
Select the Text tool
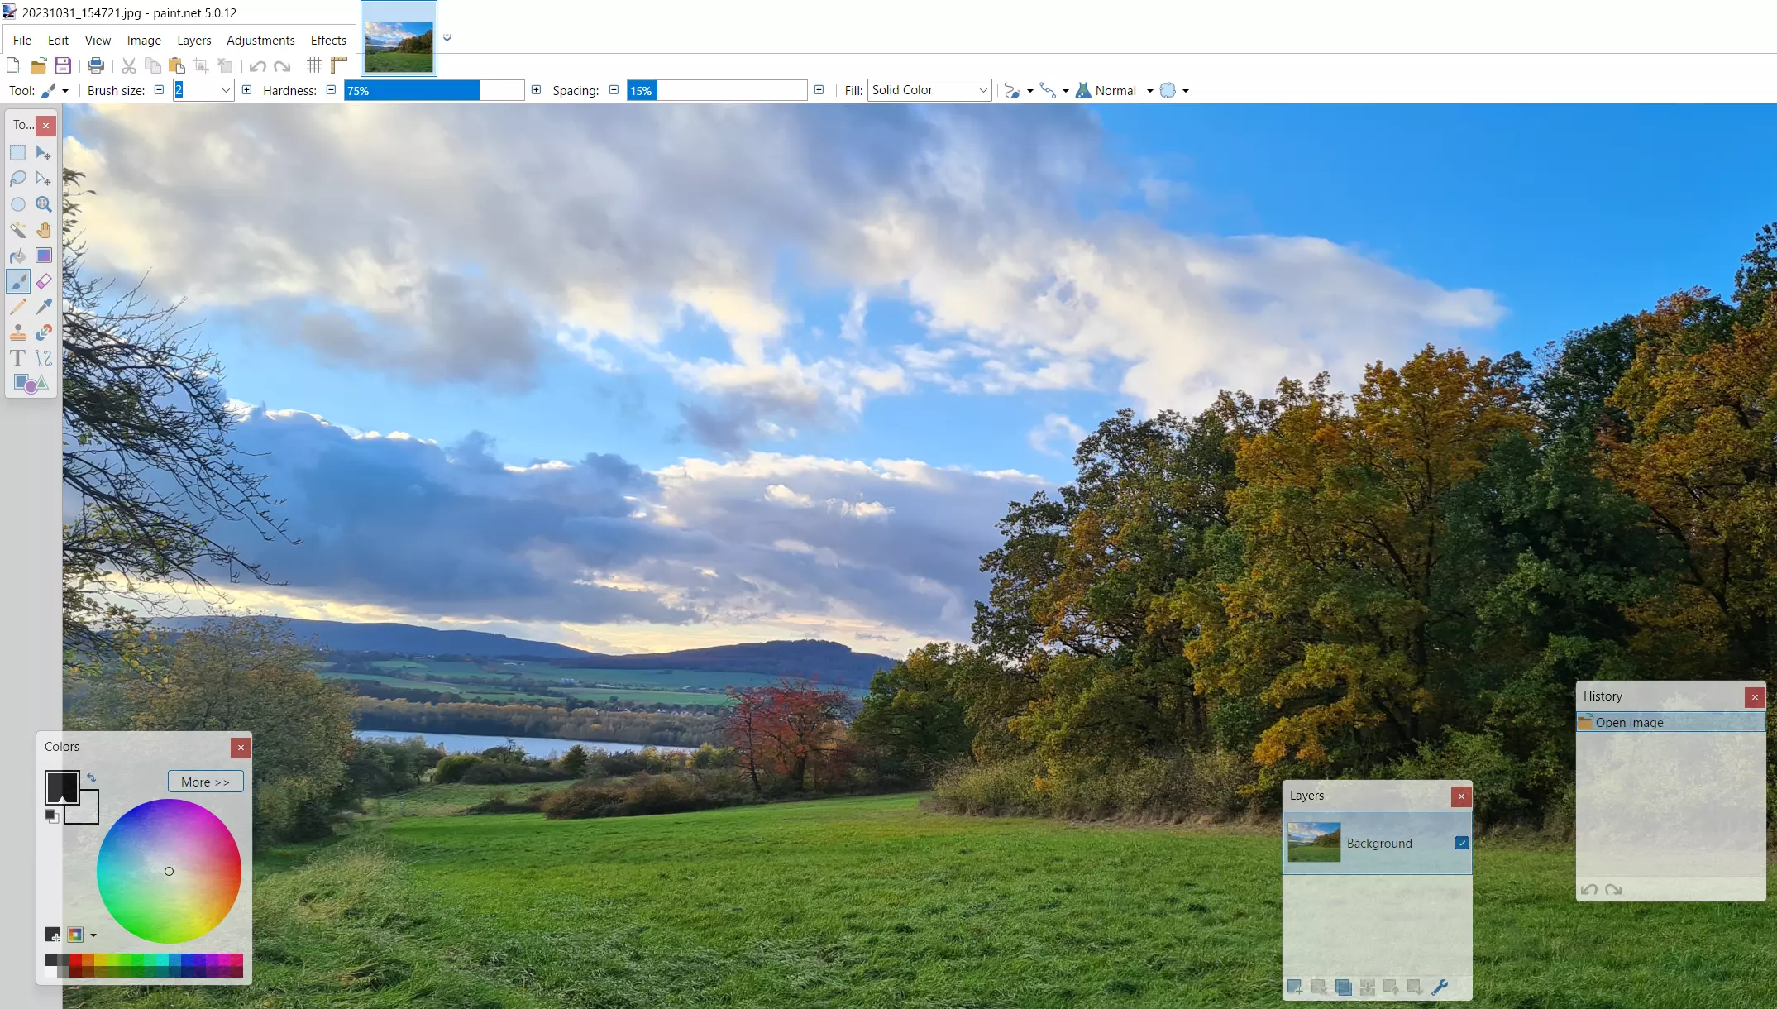point(17,357)
